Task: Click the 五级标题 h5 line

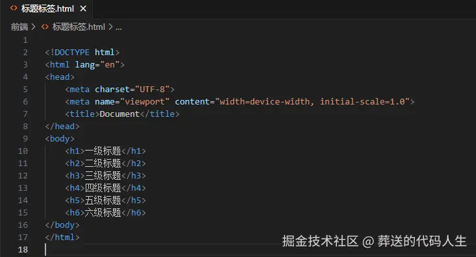Action: (x=105, y=201)
